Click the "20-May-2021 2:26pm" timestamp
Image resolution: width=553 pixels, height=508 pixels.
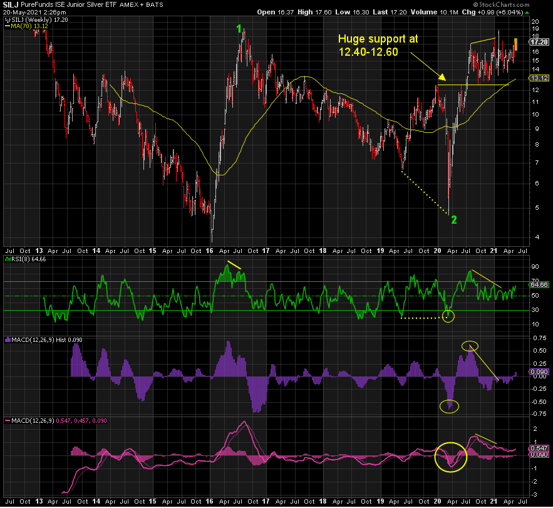click(x=34, y=13)
